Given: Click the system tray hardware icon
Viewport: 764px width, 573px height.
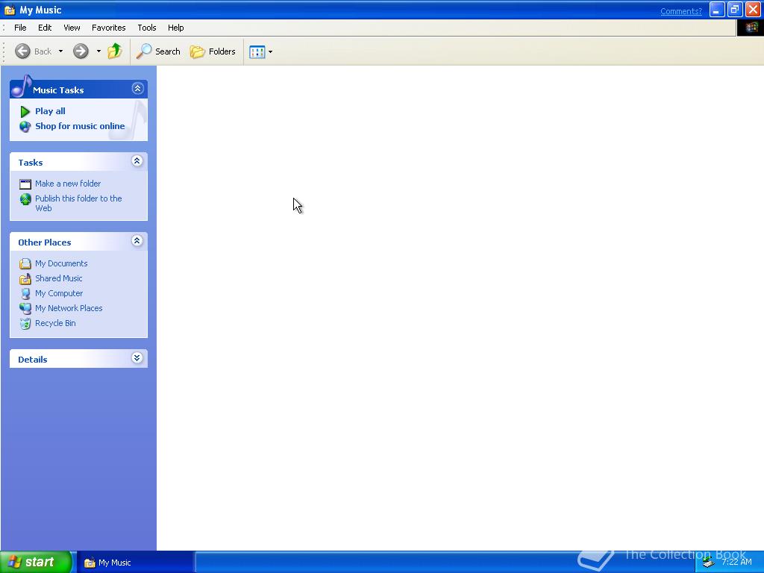Looking at the screenshot, I should [709, 563].
